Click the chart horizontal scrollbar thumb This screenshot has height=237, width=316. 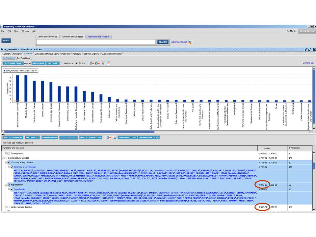click(x=79, y=132)
